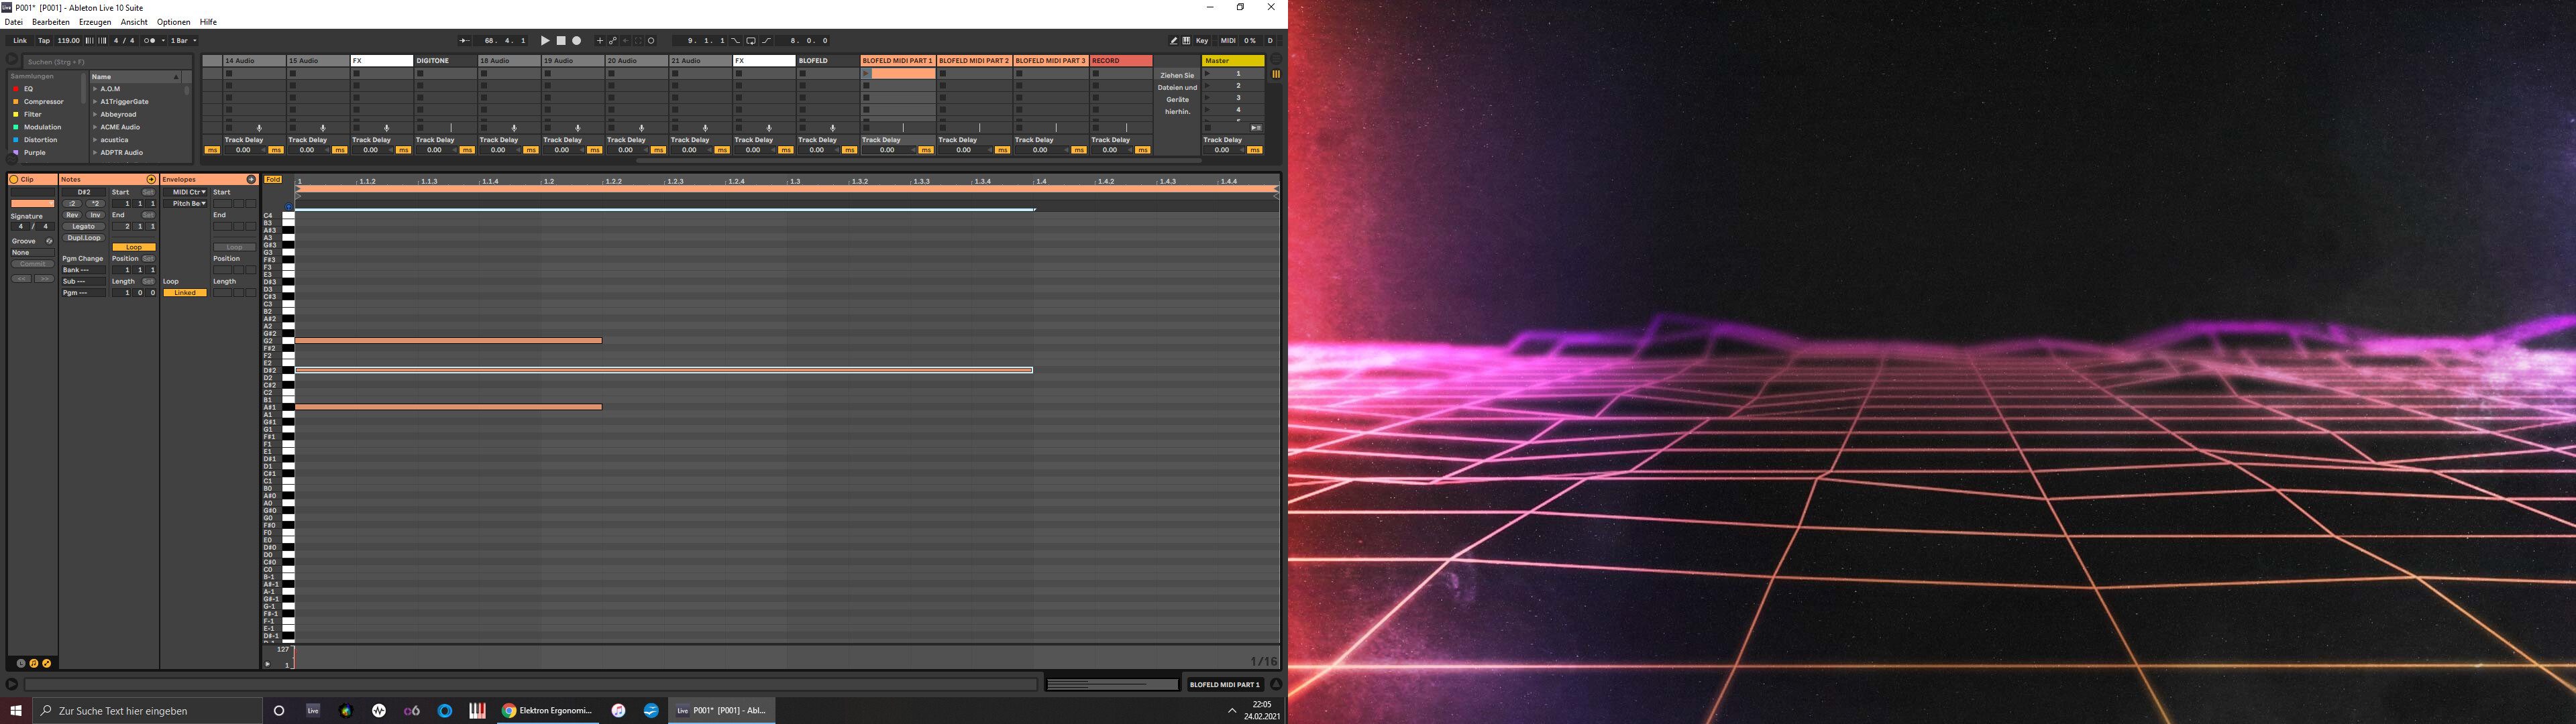Activate the Draw Mode pencil icon

click(1174, 41)
